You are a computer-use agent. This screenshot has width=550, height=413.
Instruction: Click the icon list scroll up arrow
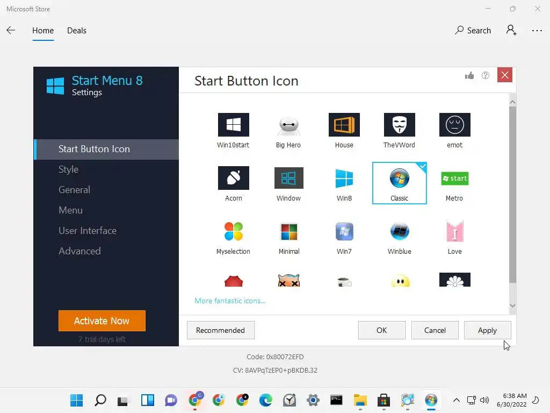(x=512, y=102)
